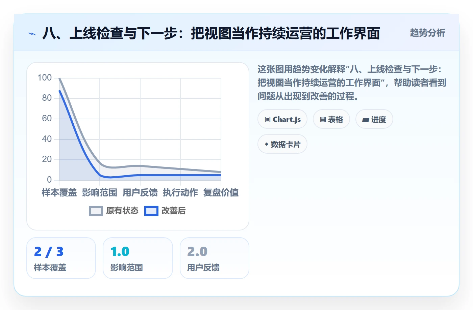
Task: Click the 趋势分析 label in the header
Action: point(428,33)
